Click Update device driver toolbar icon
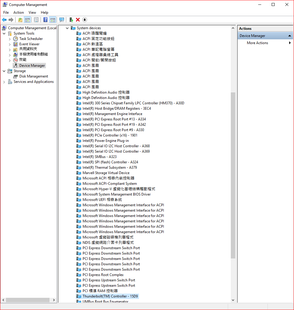Viewport: 294px width, 310px height. [71, 20]
